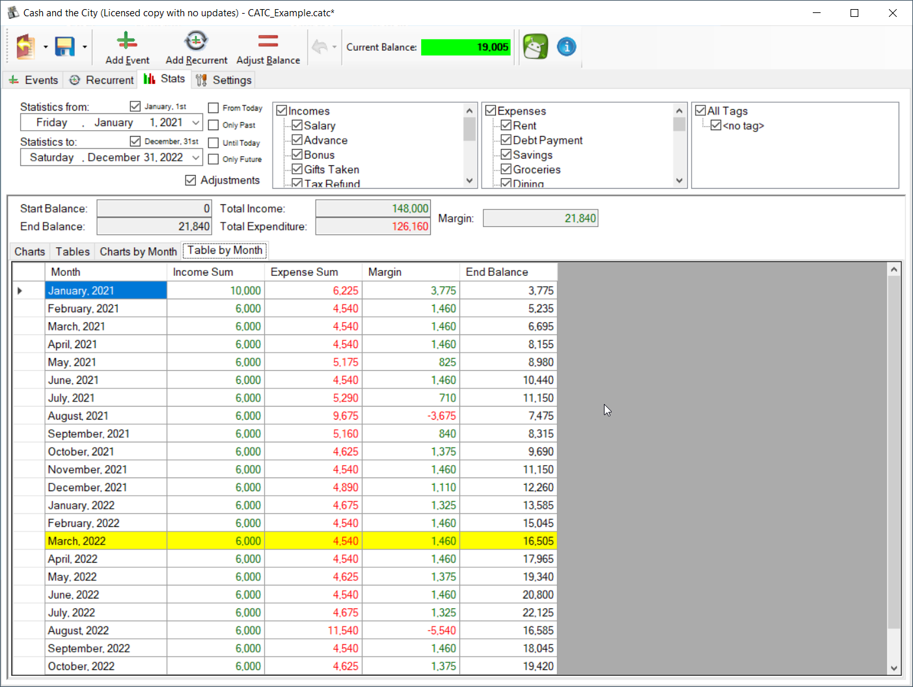Enable the Until Today checkbox
The height and width of the screenshot is (687, 913).
coord(213,142)
